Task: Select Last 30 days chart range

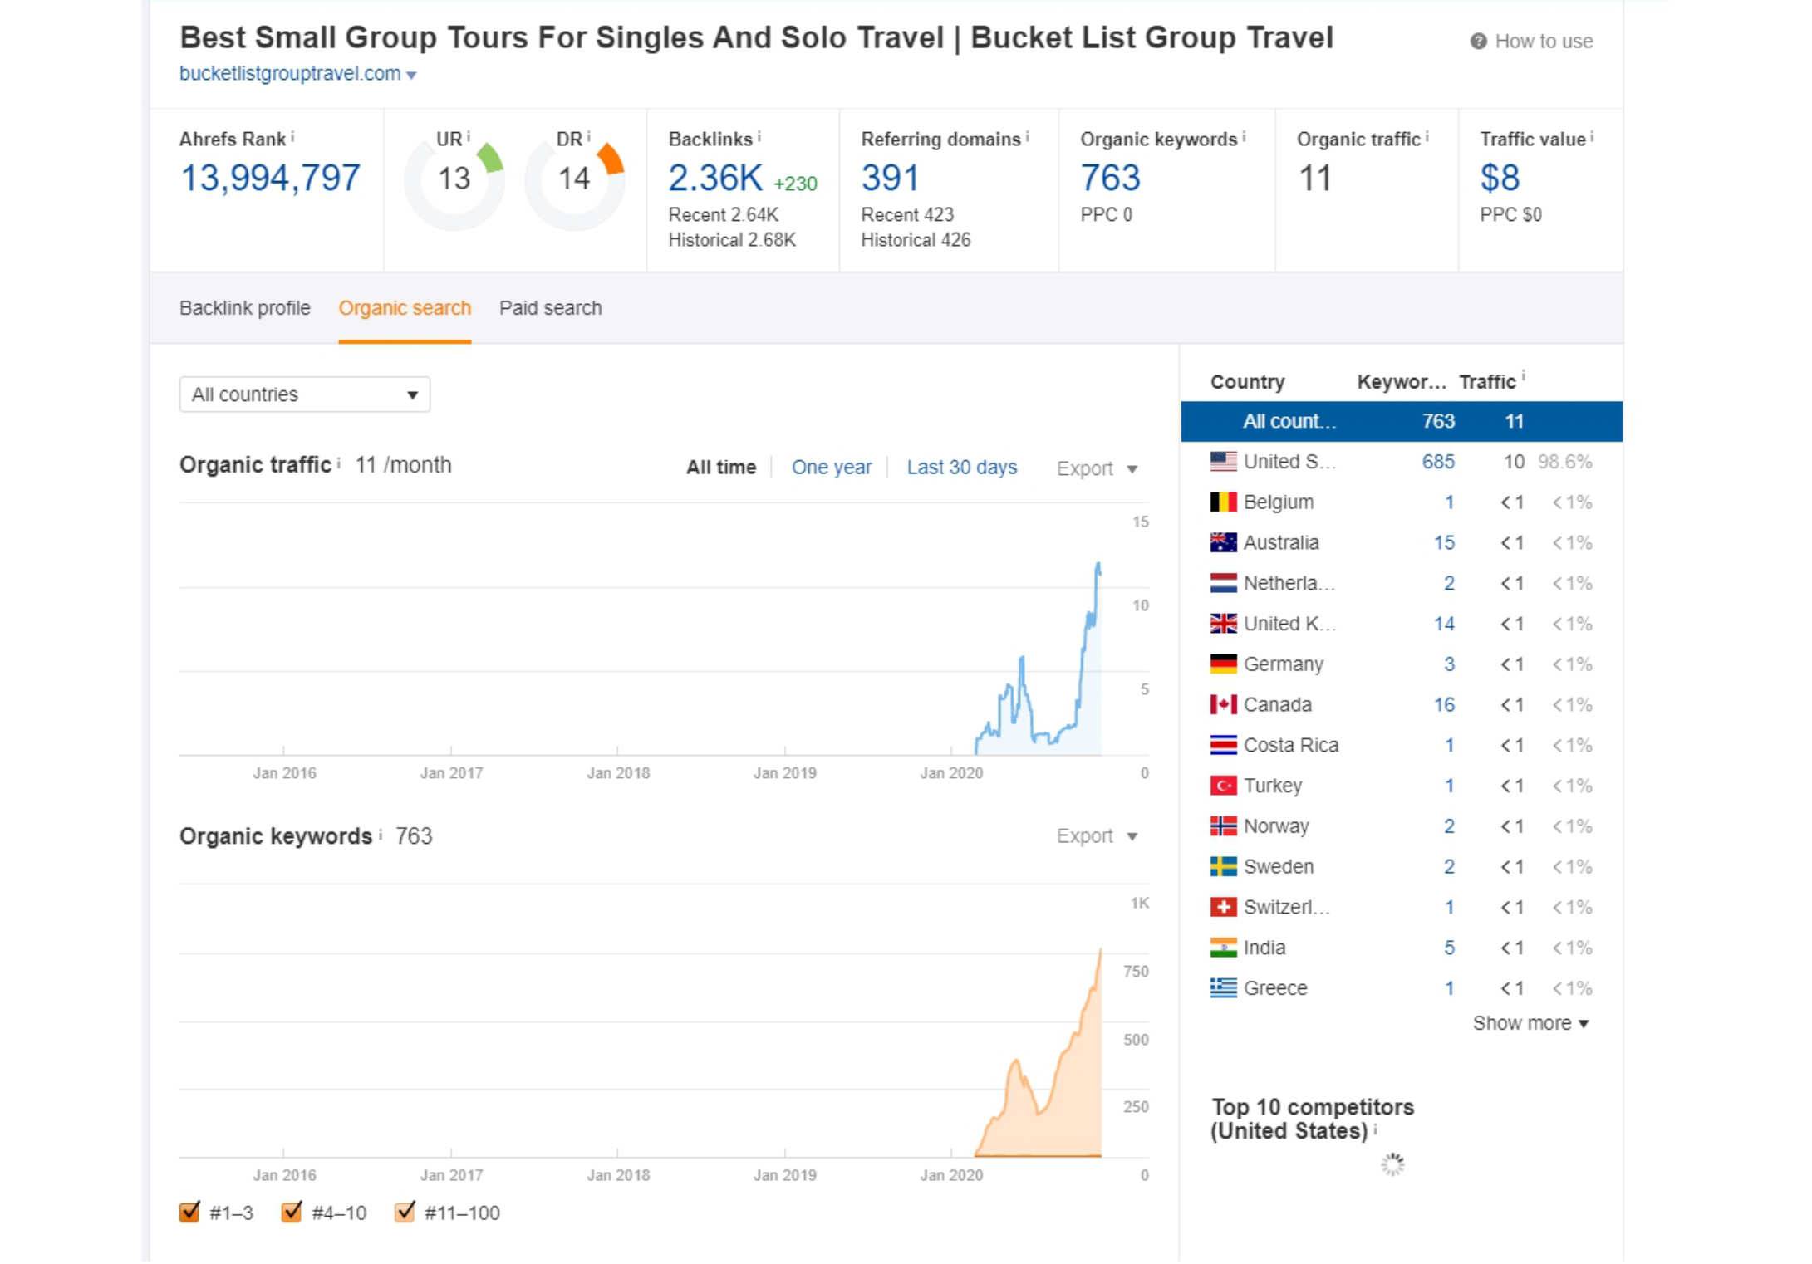Action: tap(961, 468)
